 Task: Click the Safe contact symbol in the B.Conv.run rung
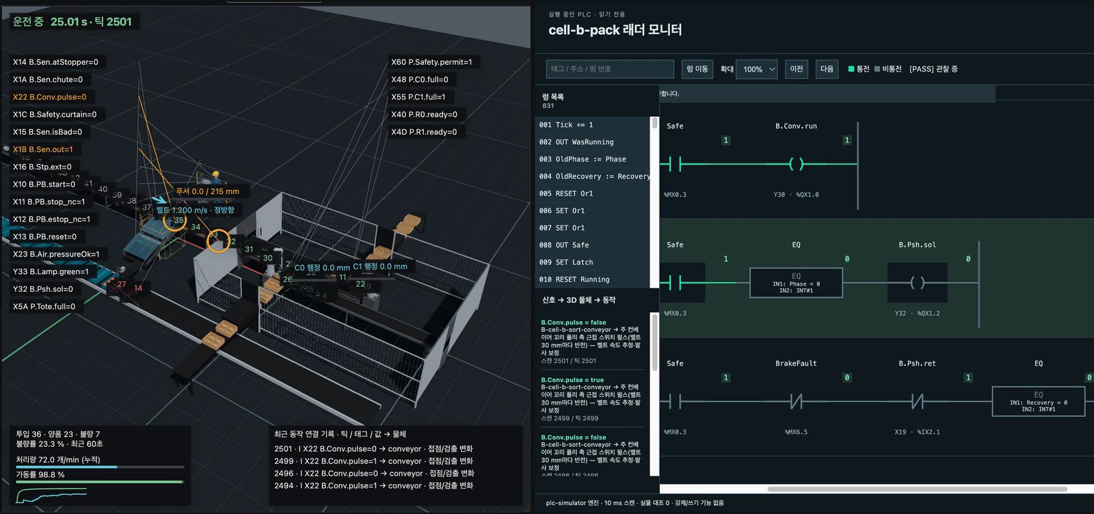pos(675,164)
